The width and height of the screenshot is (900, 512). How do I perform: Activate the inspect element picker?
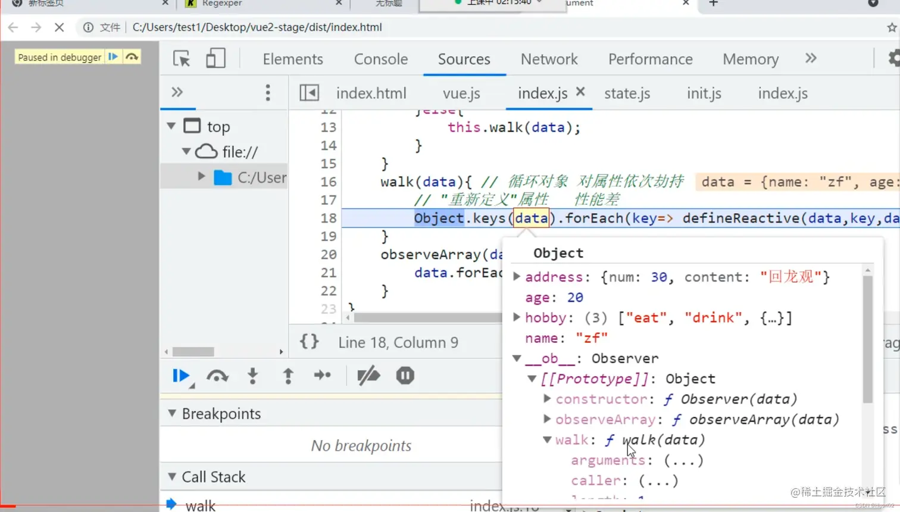point(182,59)
